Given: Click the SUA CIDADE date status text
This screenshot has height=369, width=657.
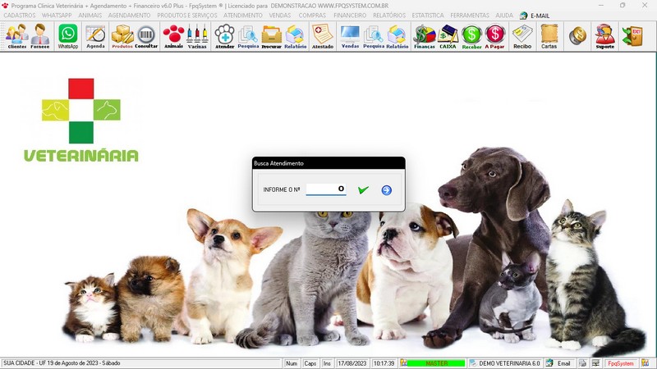Looking at the screenshot, I should pyautogui.click(x=62, y=363).
